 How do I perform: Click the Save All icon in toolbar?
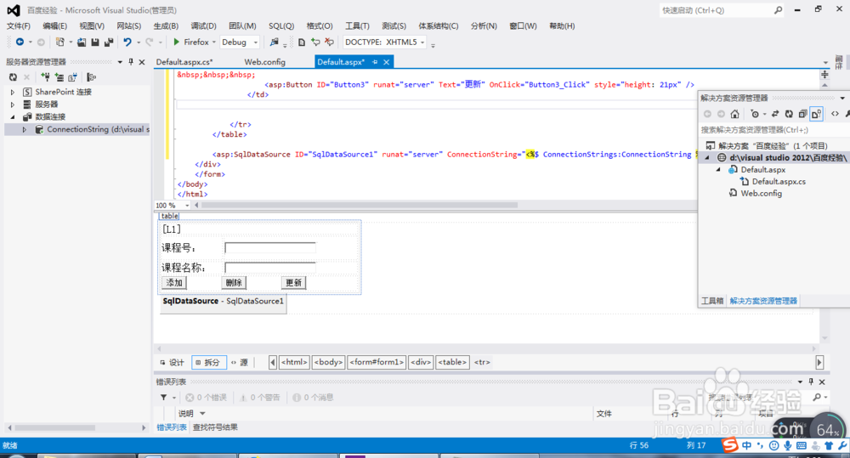[x=109, y=42]
